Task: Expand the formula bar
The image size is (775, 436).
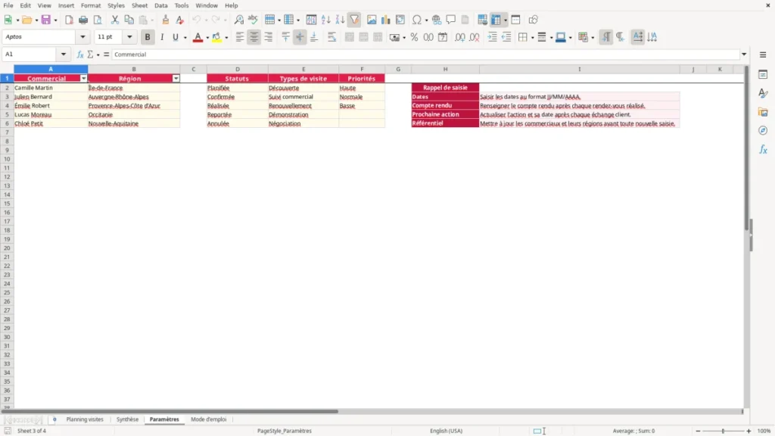Action: coord(744,54)
